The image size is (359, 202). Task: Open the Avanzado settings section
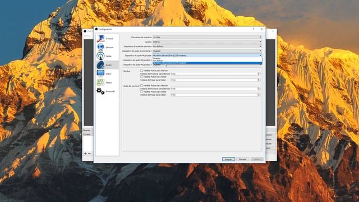(107, 91)
